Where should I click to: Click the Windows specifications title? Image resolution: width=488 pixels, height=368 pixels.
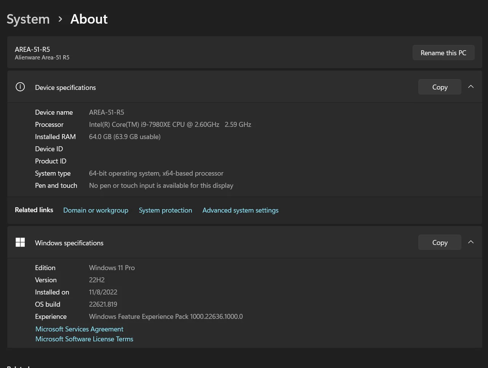tap(69, 243)
